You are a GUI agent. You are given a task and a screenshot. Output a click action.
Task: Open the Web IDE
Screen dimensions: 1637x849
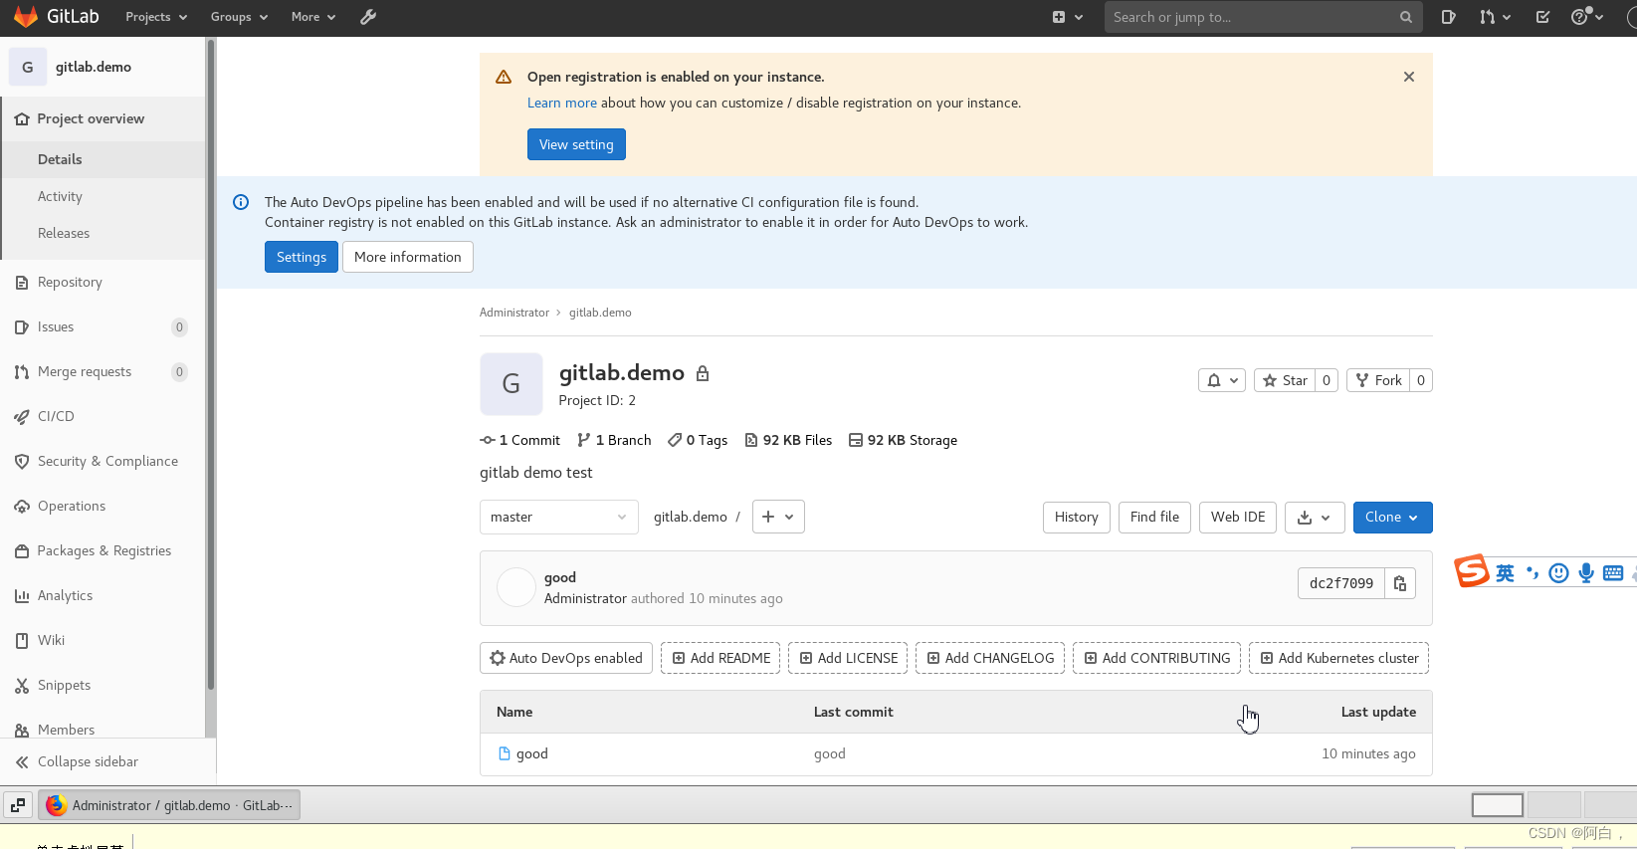point(1237,517)
